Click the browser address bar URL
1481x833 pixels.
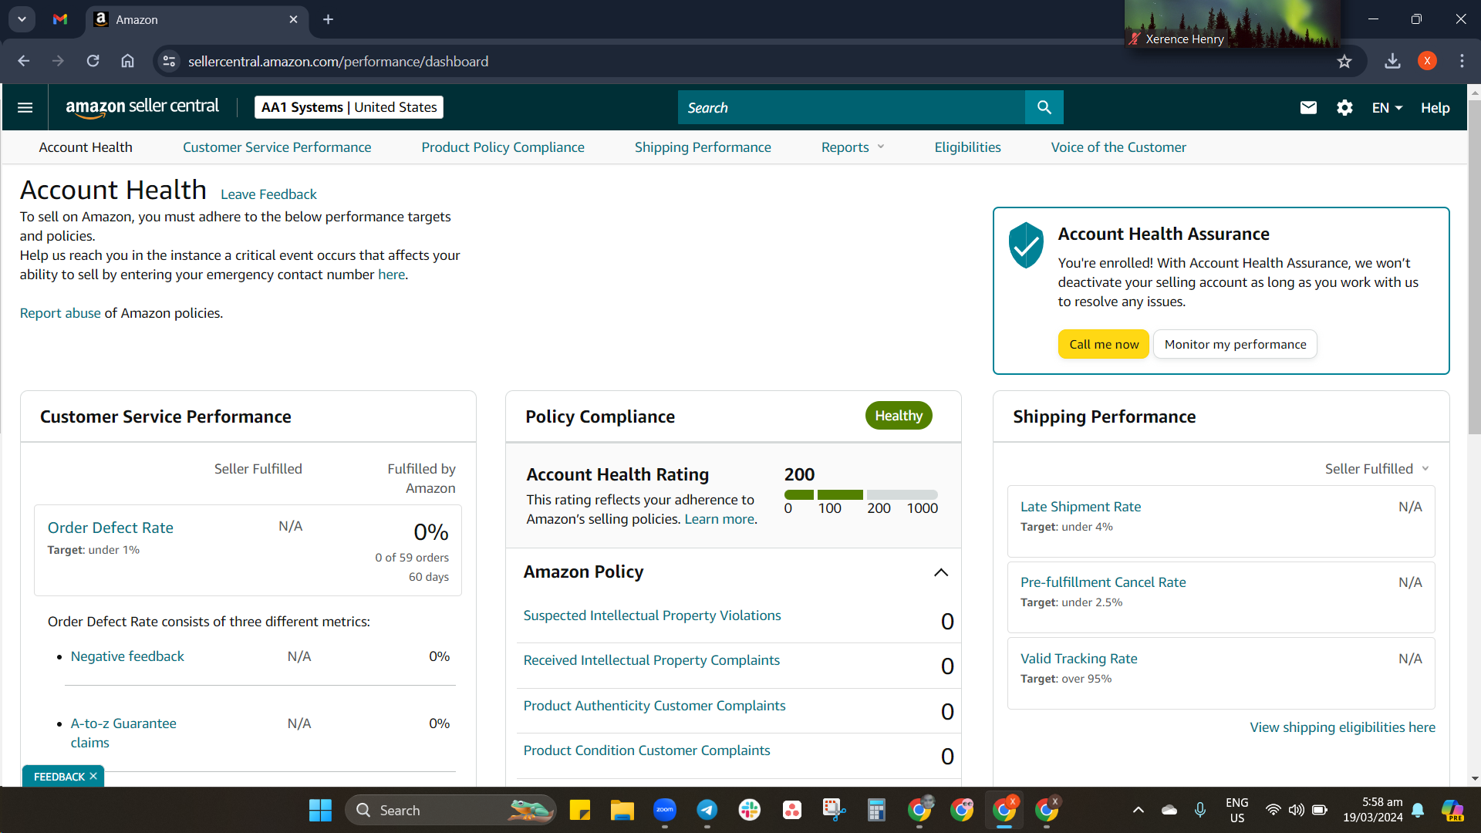pos(338,61)
